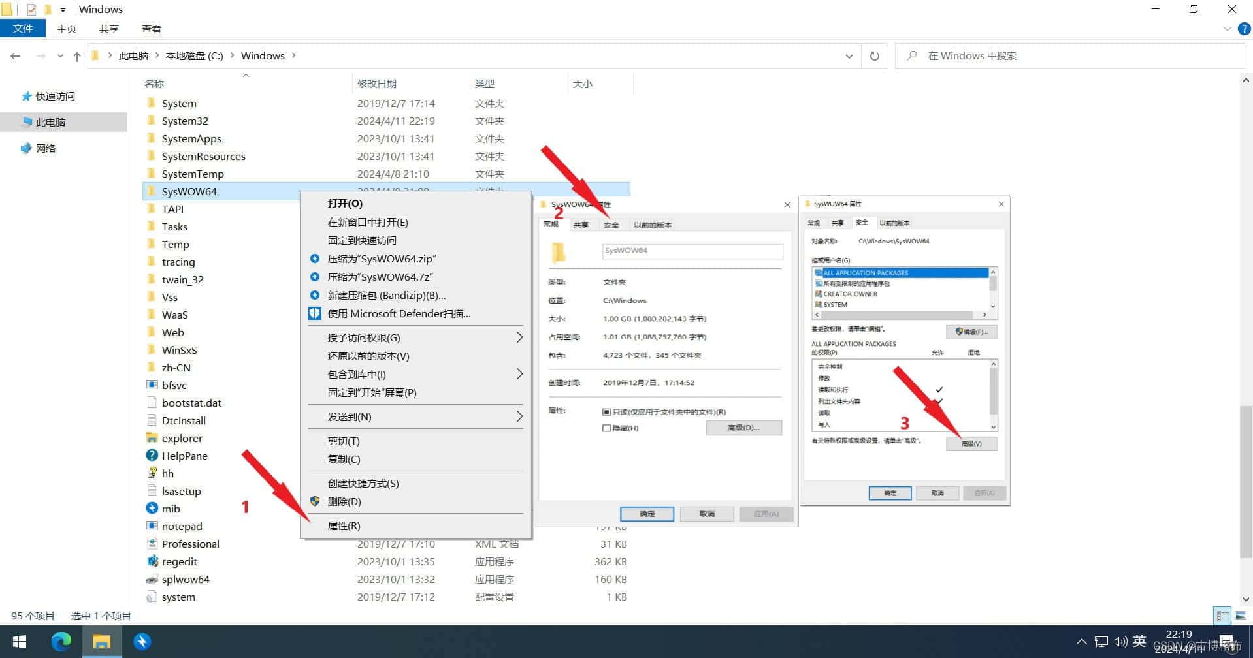Select 属性(R) in the context menu
This screenshot has height=658, width=1253.
[x=344, y=525]
